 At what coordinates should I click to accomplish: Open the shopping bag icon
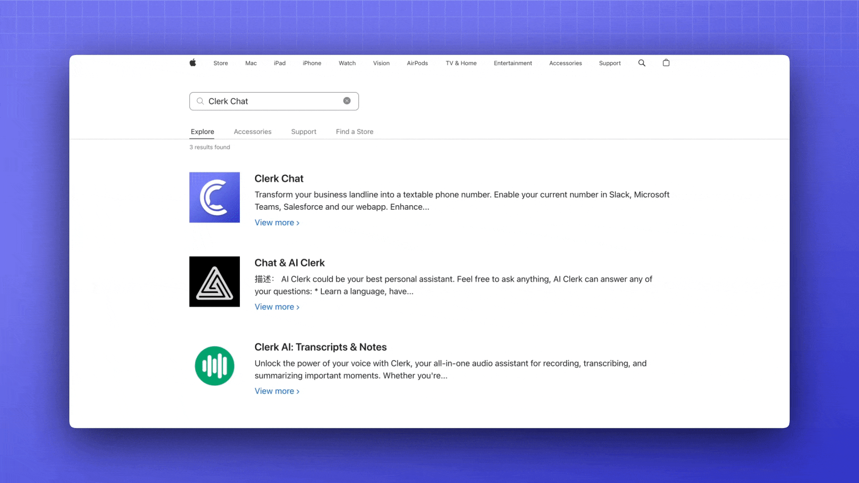coord(666,63)
